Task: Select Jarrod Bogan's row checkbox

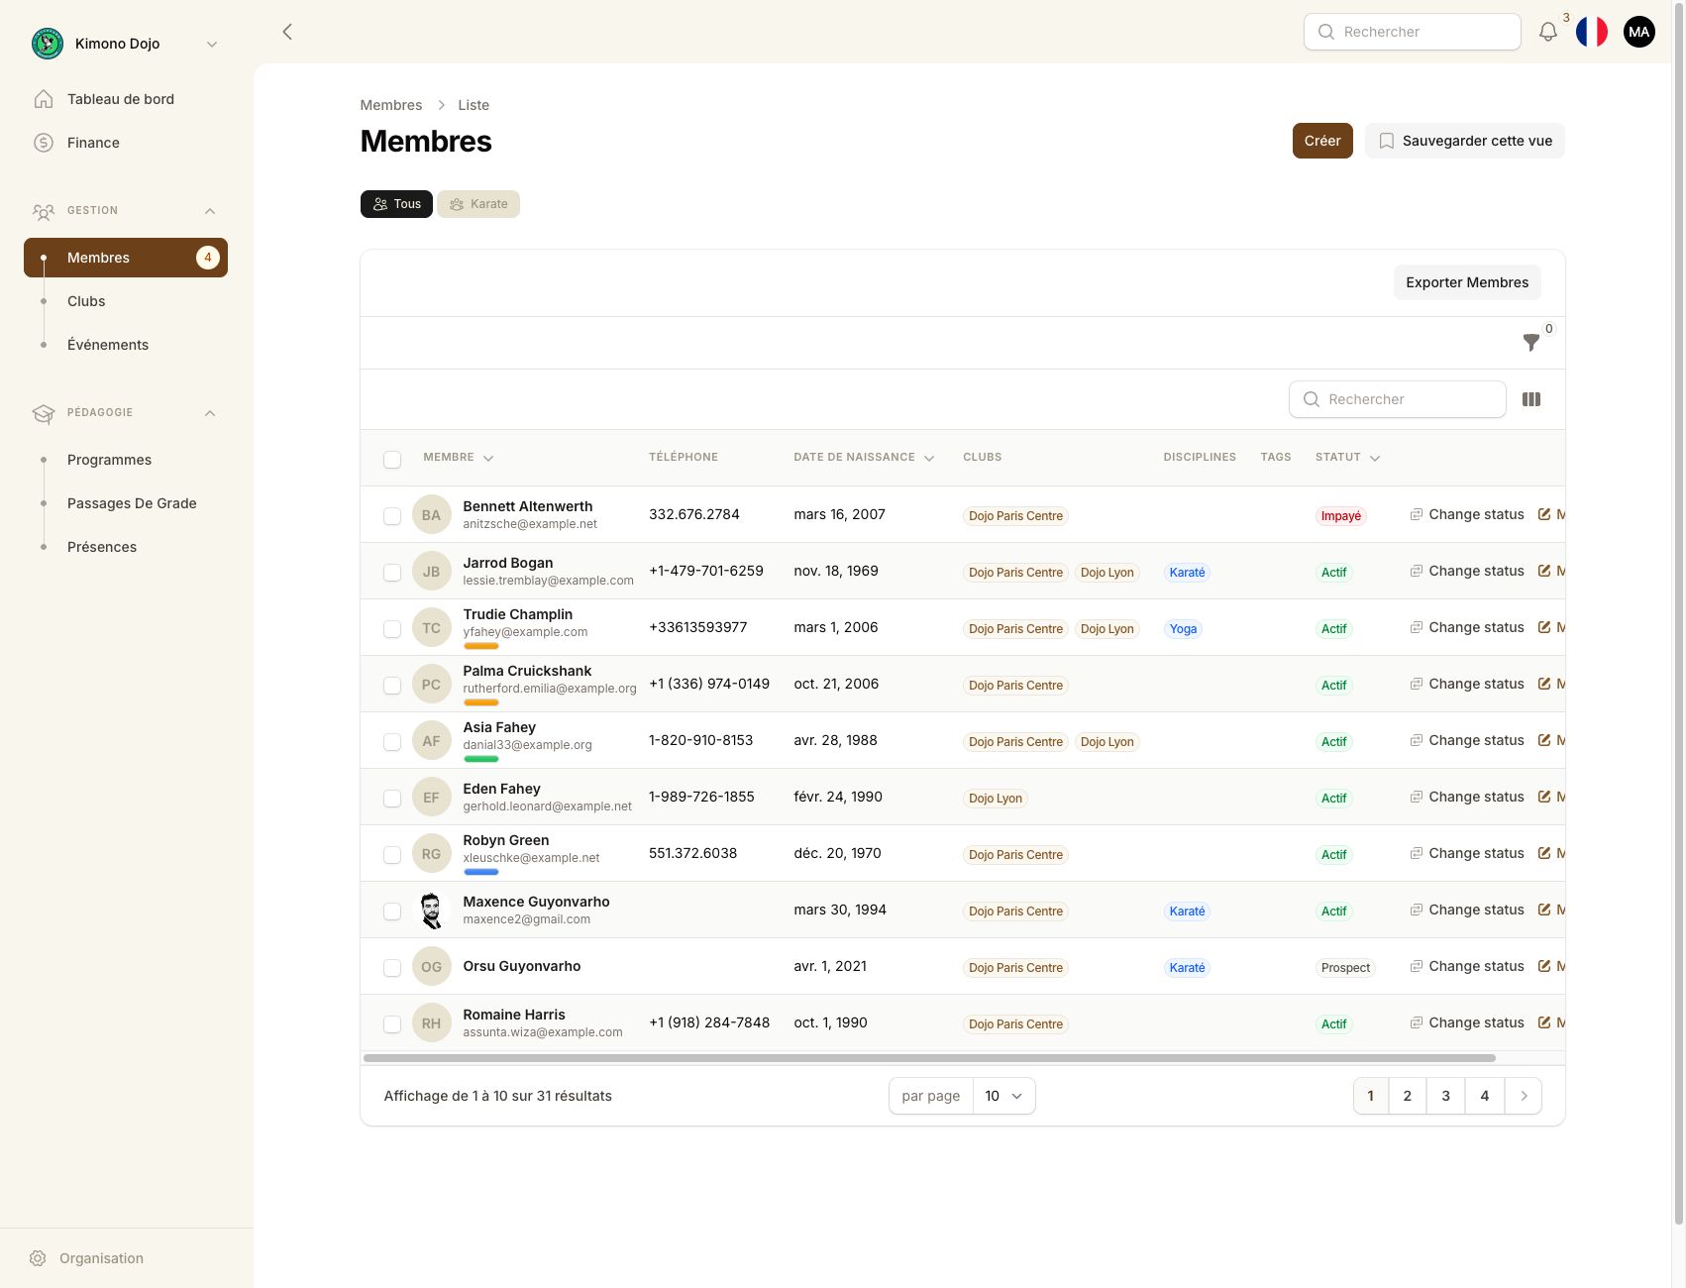Action: click(x=392, y=572)
